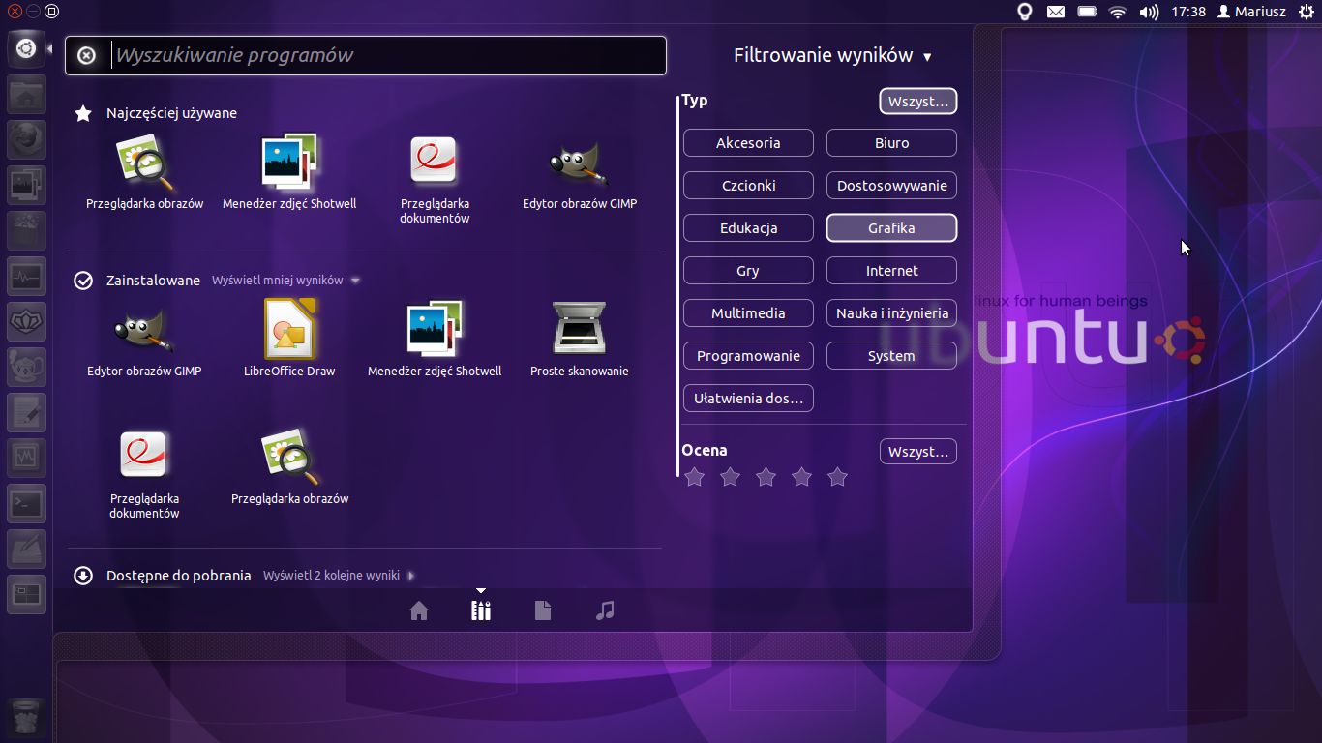Open the mail indicator envelope
This screenshot has width=1322, height=743.
1056,12
